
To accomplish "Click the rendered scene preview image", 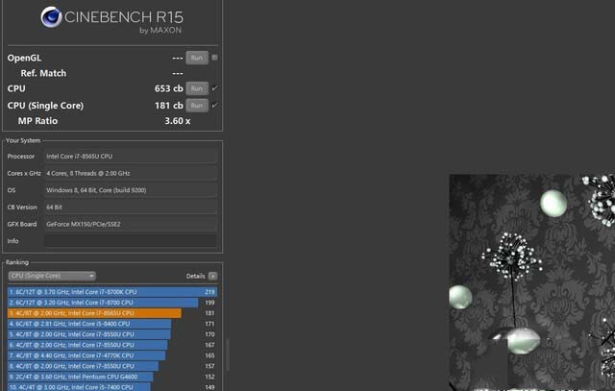I will (x=531, y=282).
